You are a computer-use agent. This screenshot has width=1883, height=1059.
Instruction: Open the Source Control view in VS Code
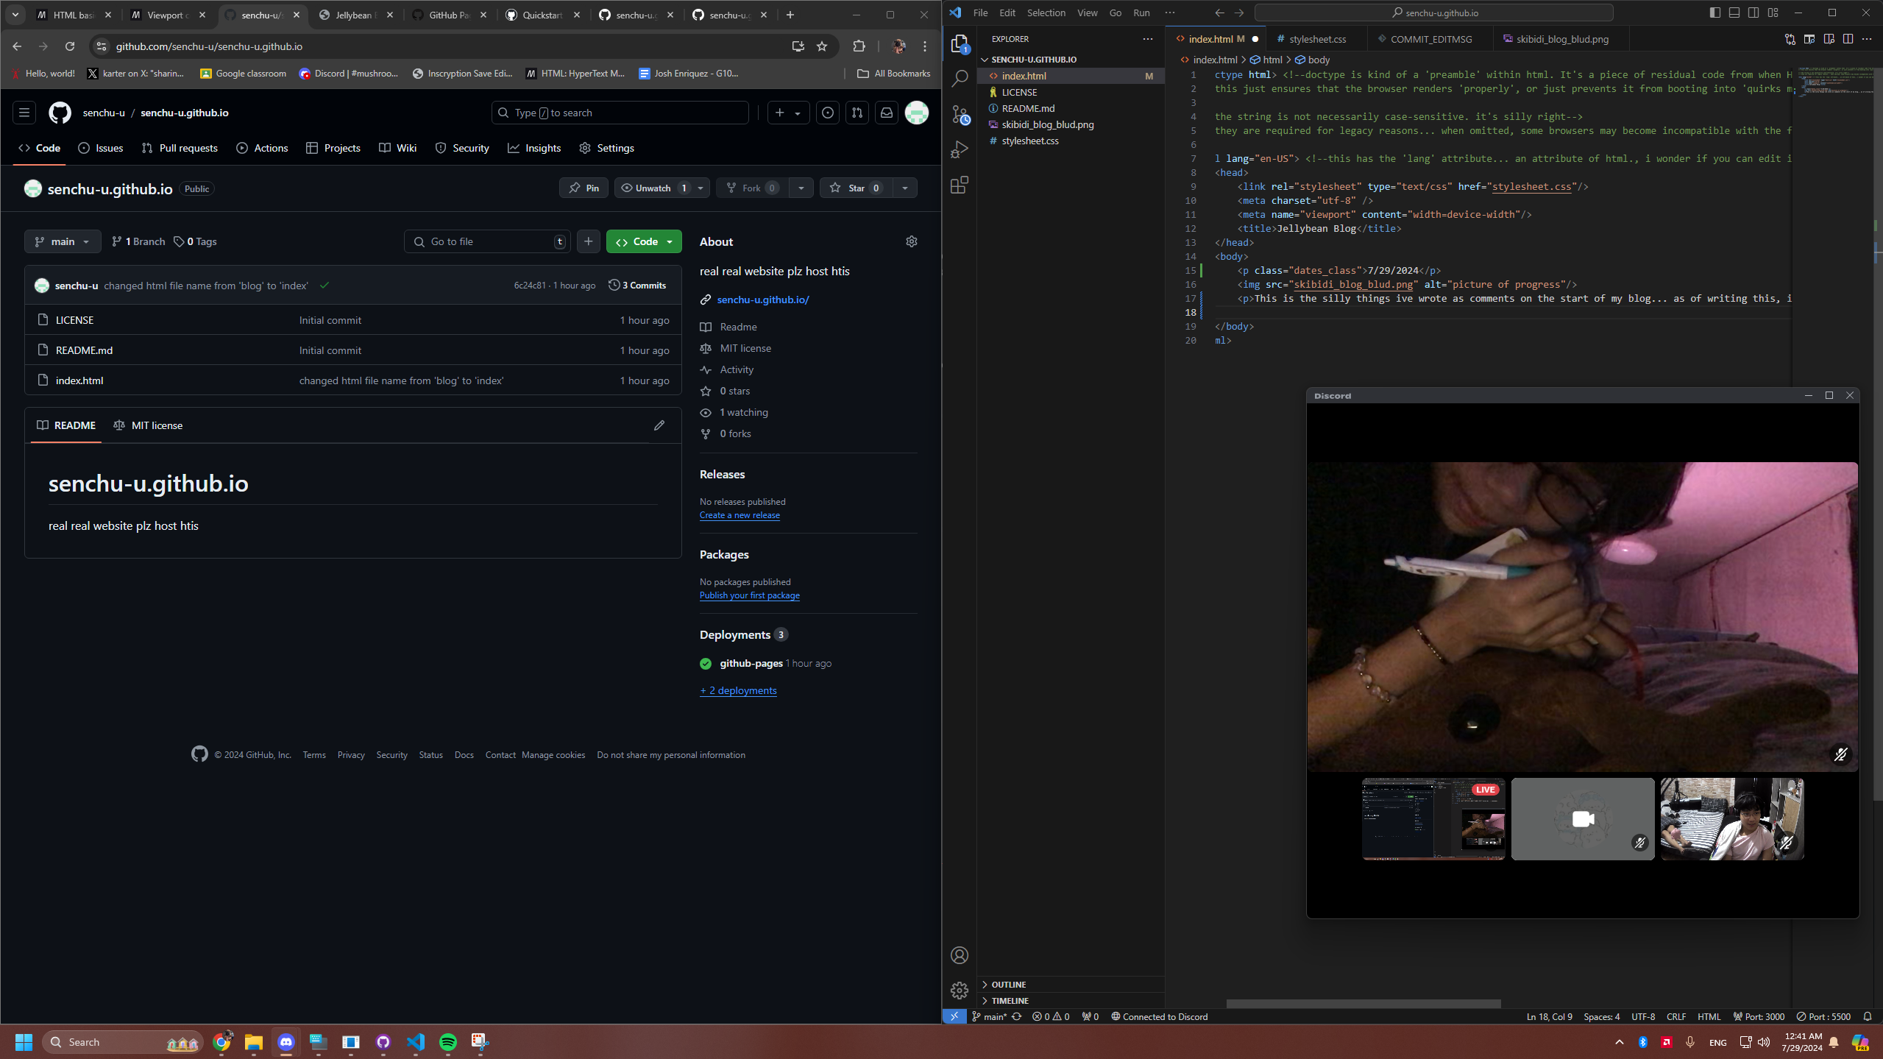pos(960,114)
